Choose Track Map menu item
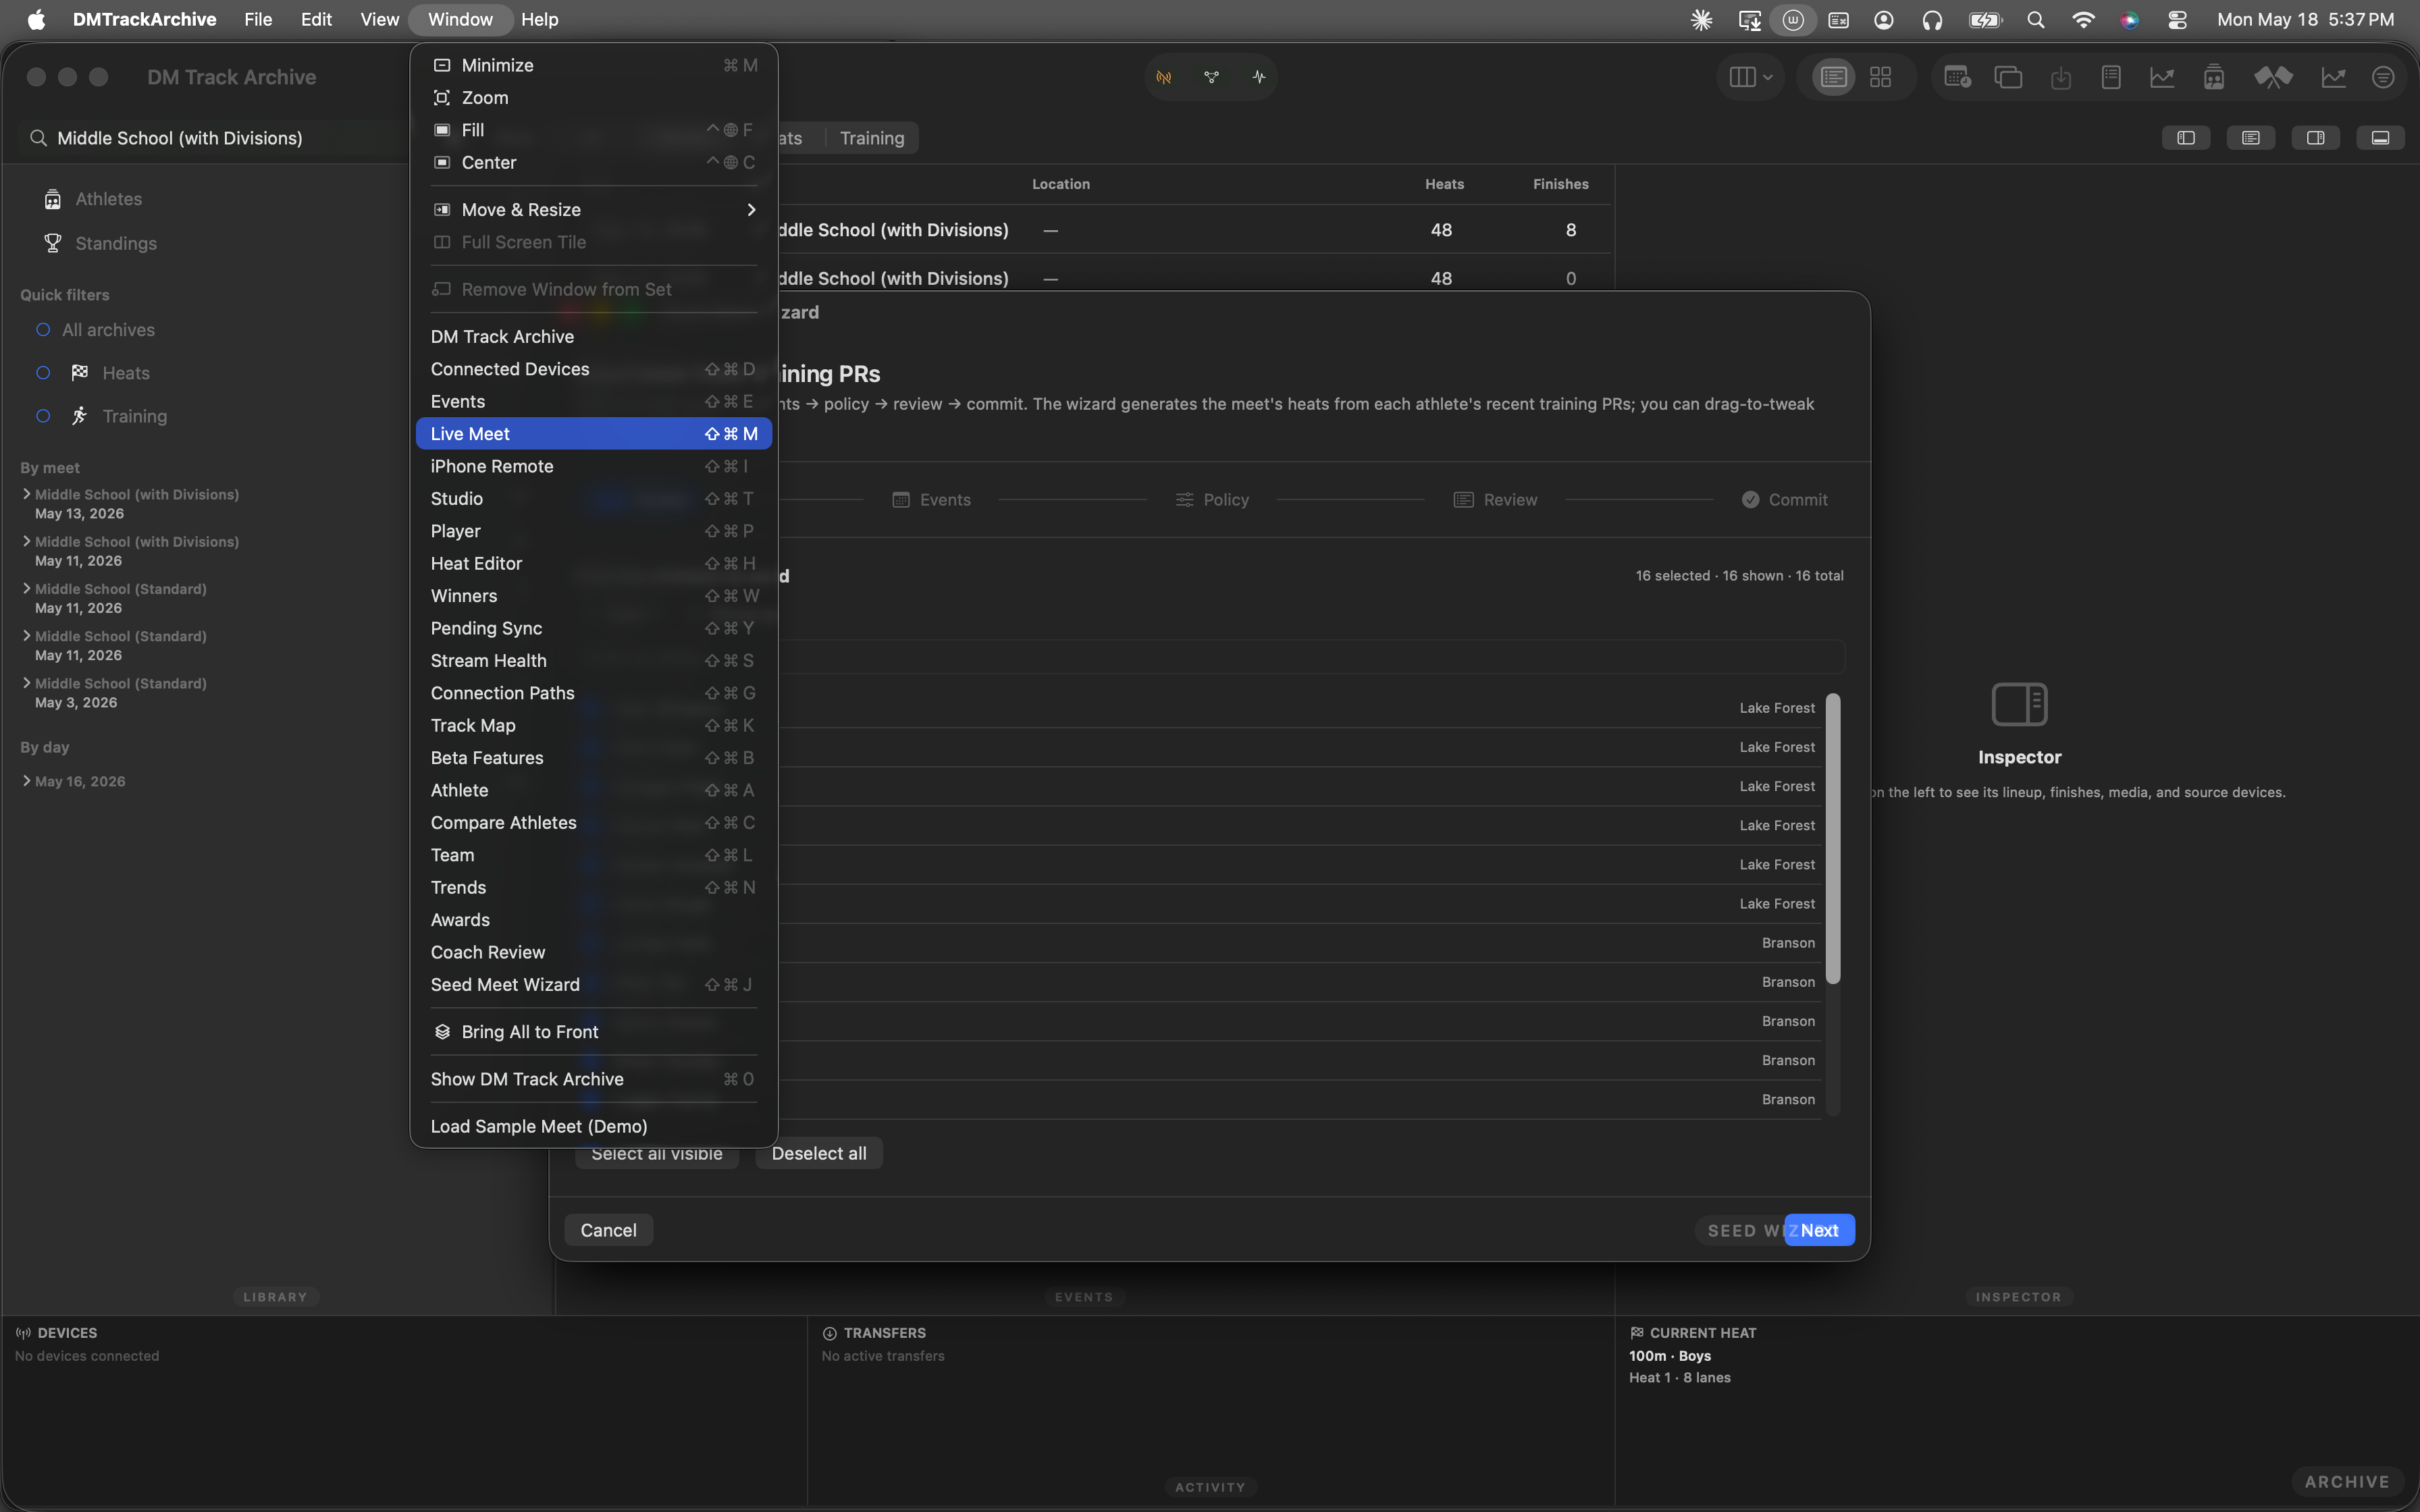The height and width of the screenshot is (1512, 2420). tap(594, 726)
